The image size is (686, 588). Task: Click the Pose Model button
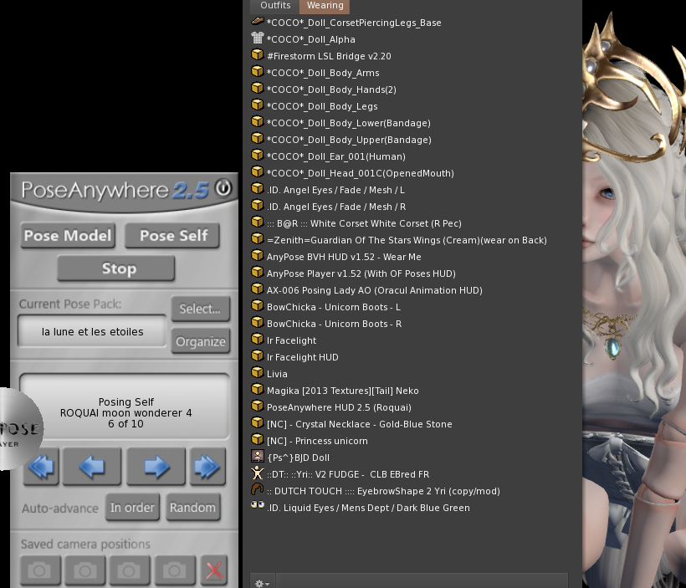coord(68,235)
